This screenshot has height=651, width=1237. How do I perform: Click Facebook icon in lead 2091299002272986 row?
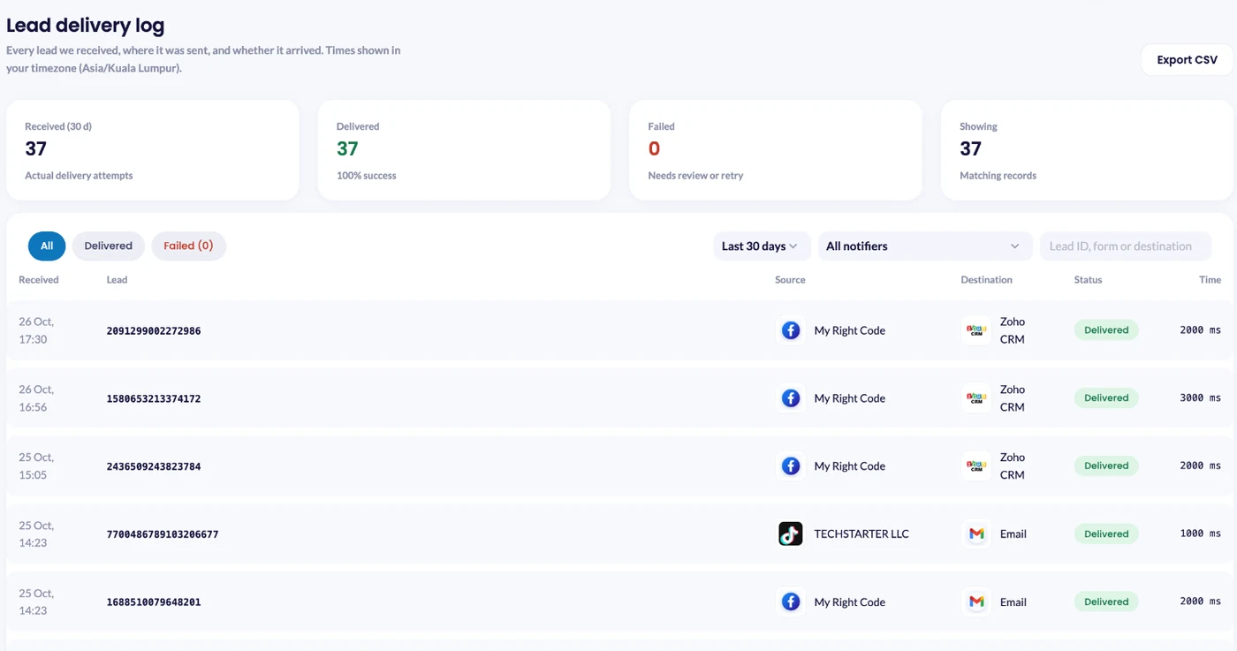pos(791,330)
